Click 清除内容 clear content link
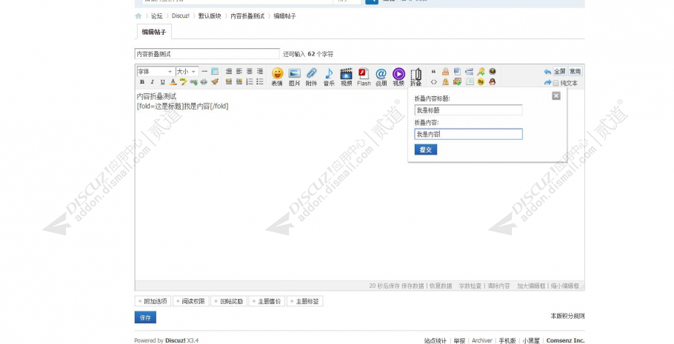The height and width of the screenshot is (344, 674). [x=498, y=286]
